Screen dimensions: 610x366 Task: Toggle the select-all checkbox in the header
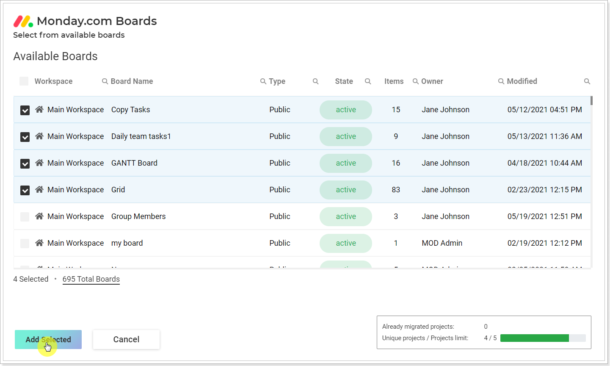pyautogui.click(x=24, y=81)
